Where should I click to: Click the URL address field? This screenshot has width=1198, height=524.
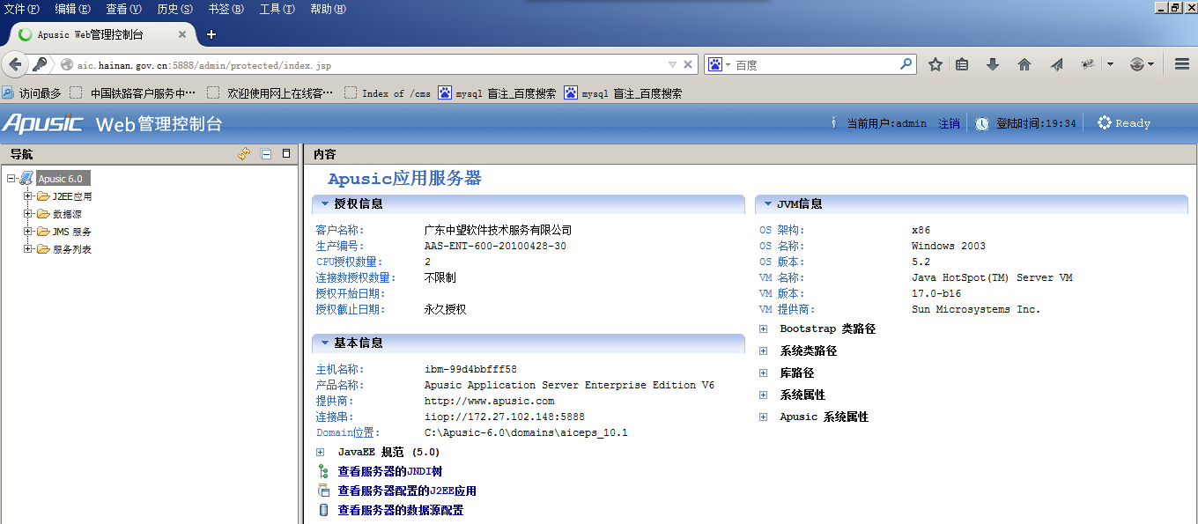click(x=361, y=64)
